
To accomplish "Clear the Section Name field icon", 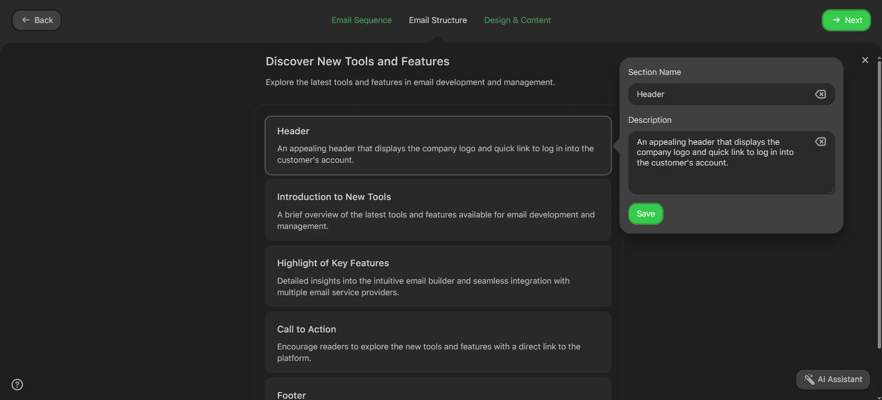I will pyautogui.click(x=820, y=94).
